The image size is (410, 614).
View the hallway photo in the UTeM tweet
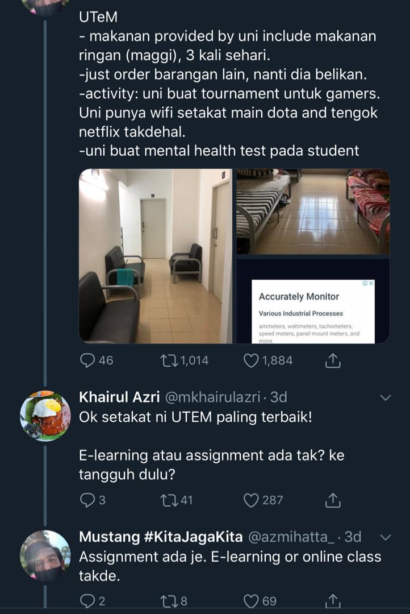[156, 255]
